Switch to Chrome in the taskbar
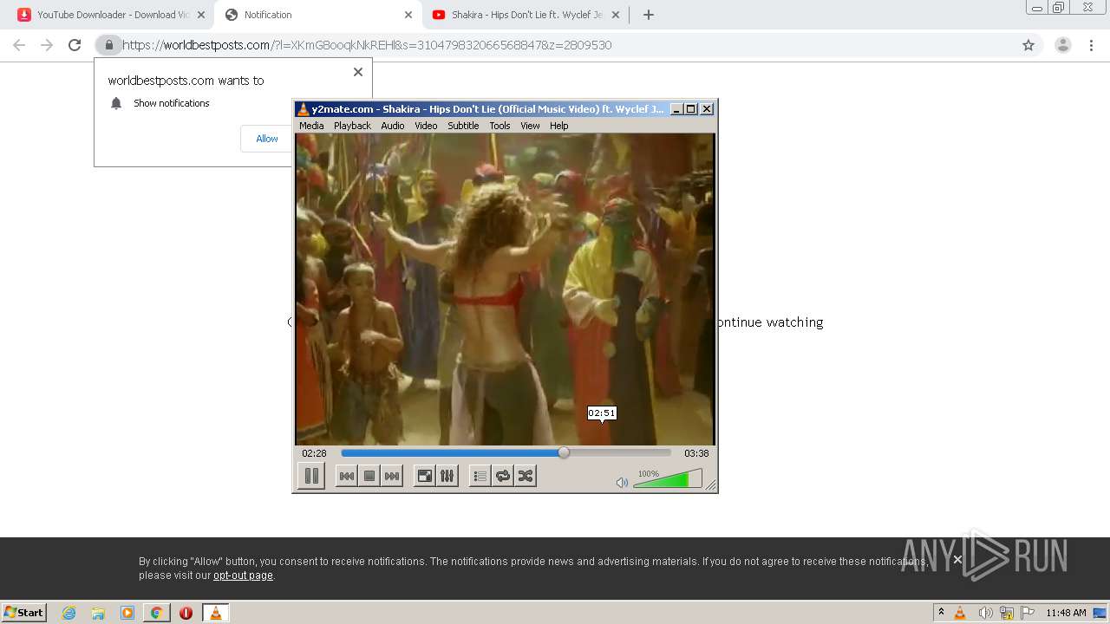The height and width of the screenshot is (624, 1110). 156,613
